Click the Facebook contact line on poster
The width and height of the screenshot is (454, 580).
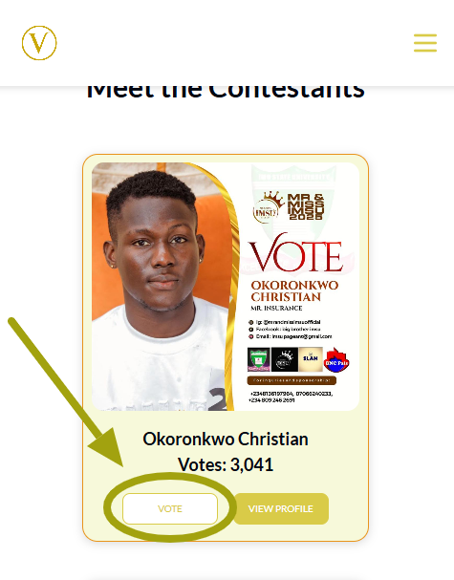click(284, 330)
